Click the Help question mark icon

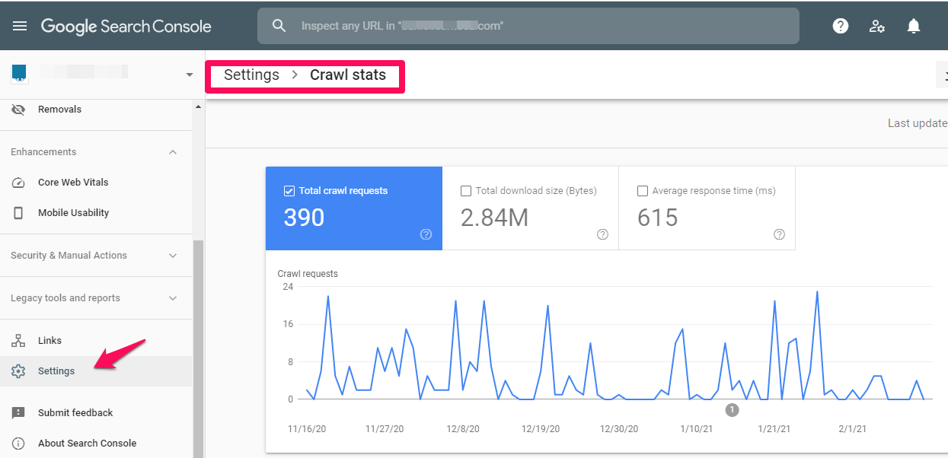click(841, 26)
